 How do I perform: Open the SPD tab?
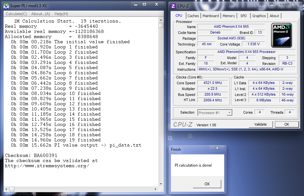(x=244, y=16)
